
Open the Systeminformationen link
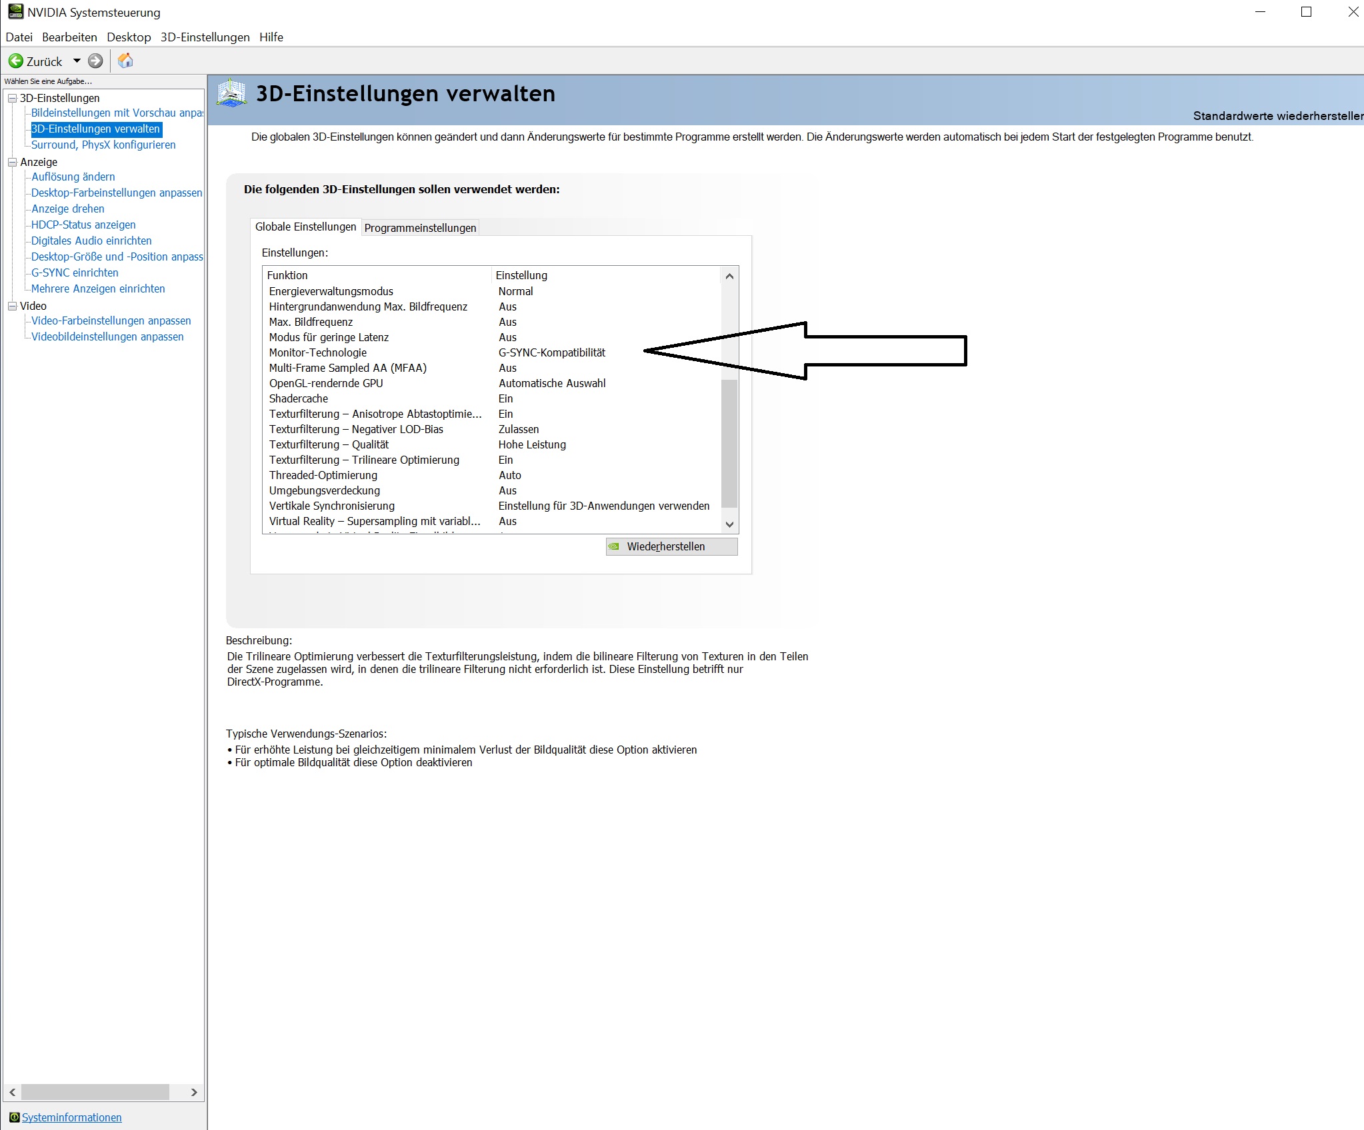point(71,1117)
